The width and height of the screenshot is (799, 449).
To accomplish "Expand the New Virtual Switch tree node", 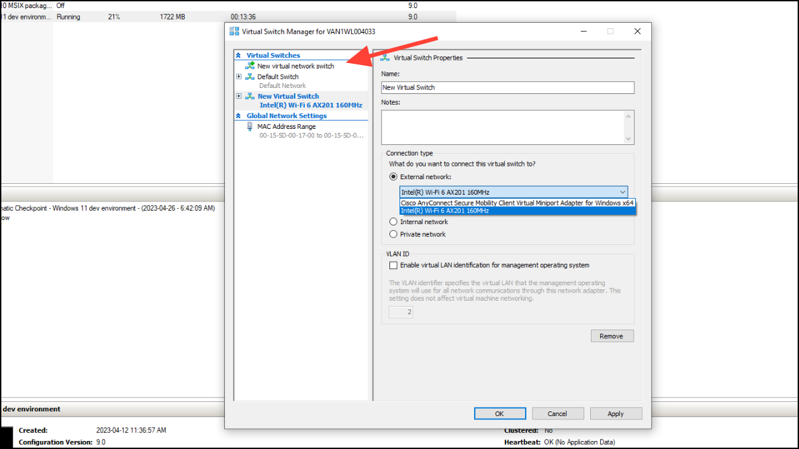I will tap(238, 96).
